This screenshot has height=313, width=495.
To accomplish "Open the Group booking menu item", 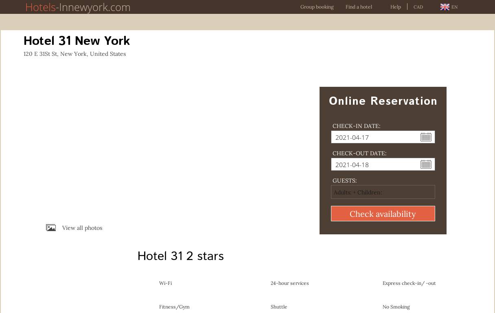I will tap(317, 7).
